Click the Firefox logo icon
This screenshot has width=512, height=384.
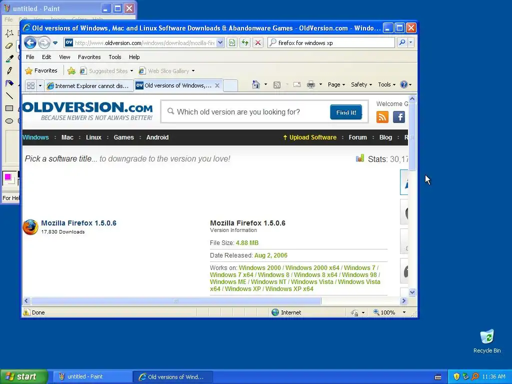pos(30,227)
